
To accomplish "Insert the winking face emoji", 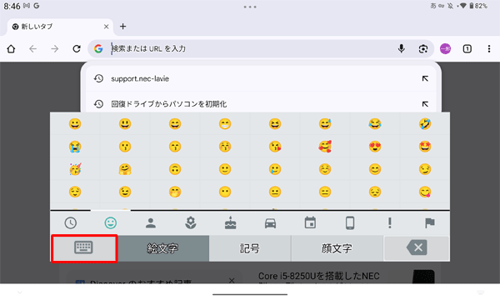I will [x=125, y=192].
